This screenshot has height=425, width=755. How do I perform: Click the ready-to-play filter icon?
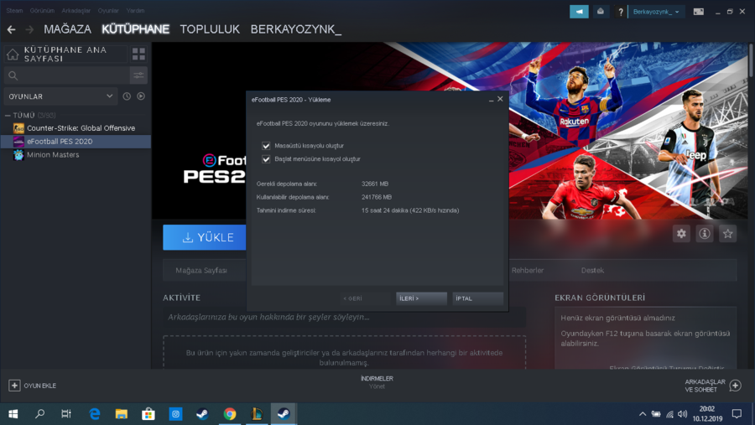pos(141,96)
